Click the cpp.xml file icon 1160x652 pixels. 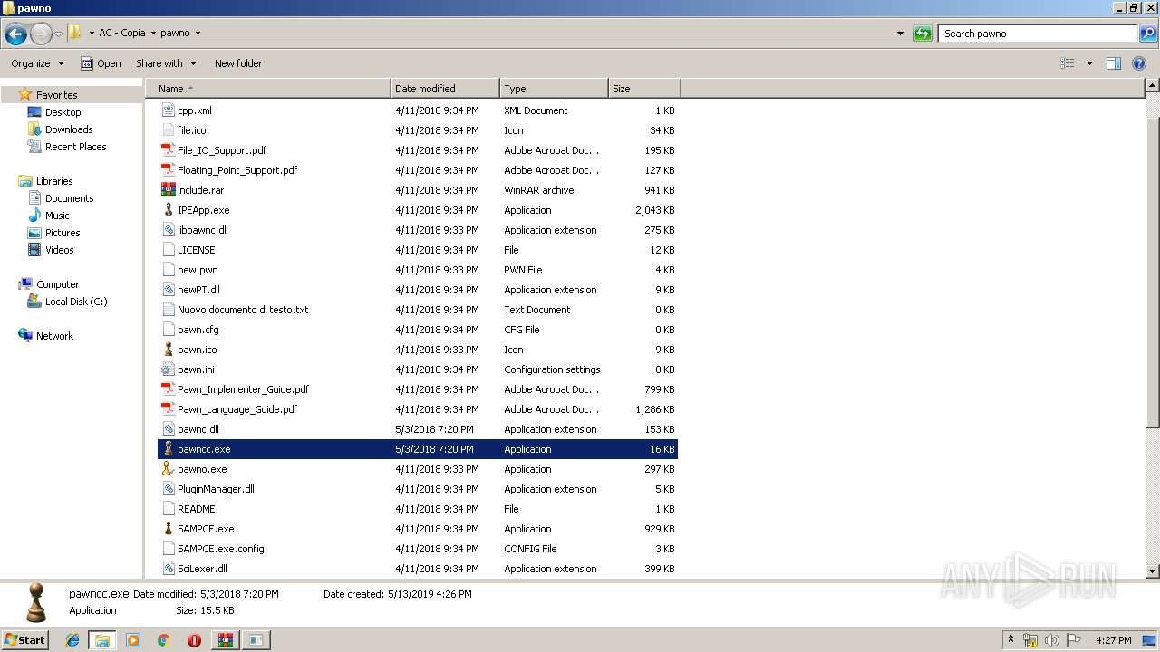click(168, 110)
